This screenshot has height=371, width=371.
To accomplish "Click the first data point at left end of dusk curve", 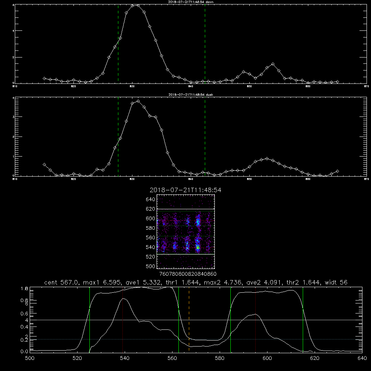I will 44,164.
